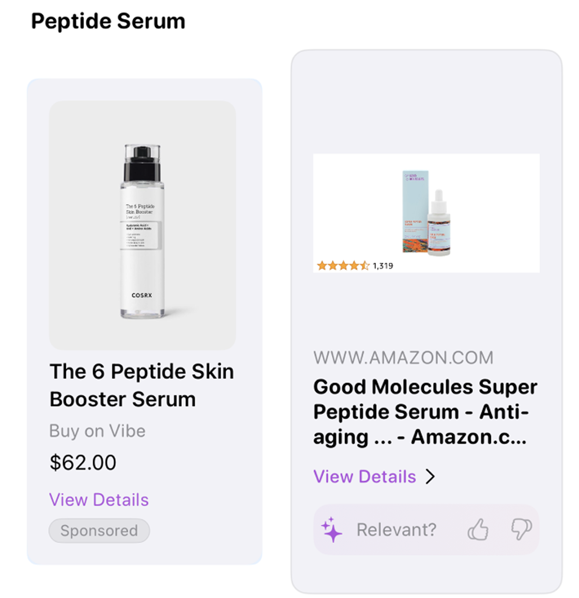Viewport: 579px width, 598px height.
Task: Click the purple sparkle icon
Action: [x=332, y=530]
